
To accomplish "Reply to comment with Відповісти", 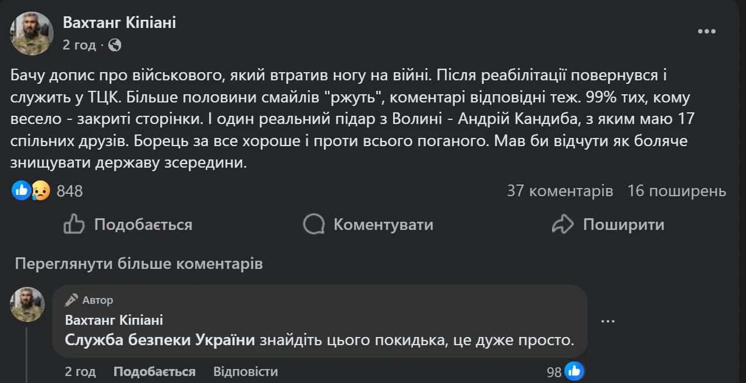I will point(245,371).
